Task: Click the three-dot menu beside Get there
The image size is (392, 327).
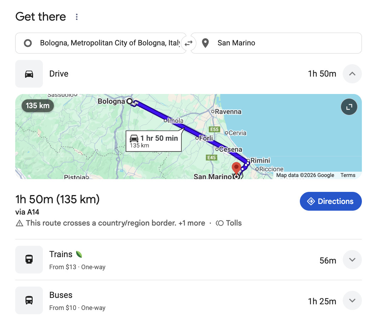Action: pos(77,17)
